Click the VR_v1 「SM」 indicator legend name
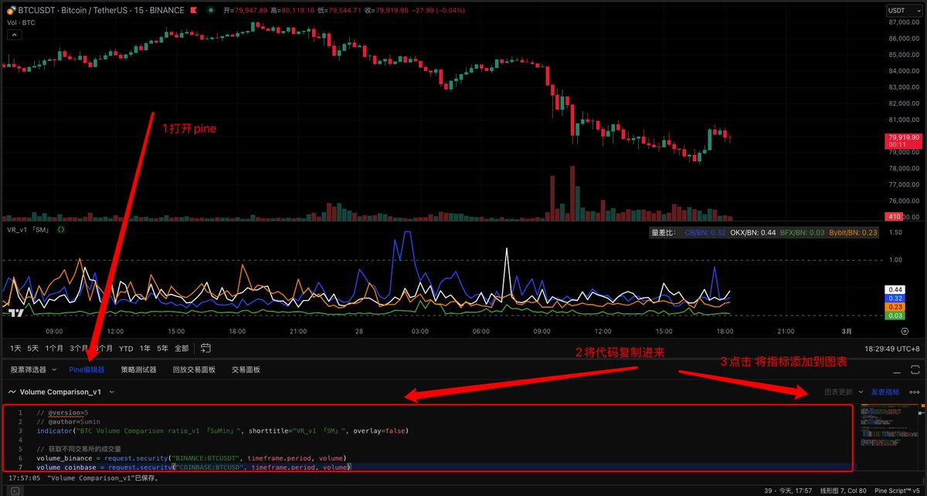Screen dimensions: 927x496 [28, 229]
